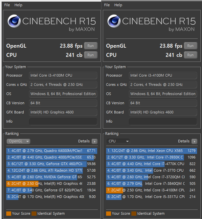202x219 pixels.
Task: Open the OpenGL ranking dropdown in left window
Action: [18, 141]
